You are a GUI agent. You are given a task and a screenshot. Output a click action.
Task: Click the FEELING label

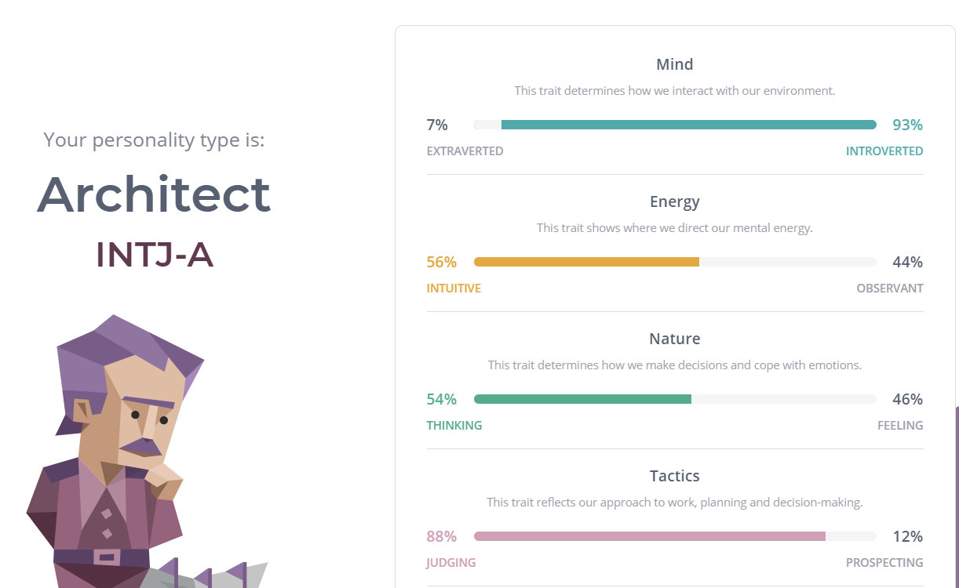coord(900,426)
